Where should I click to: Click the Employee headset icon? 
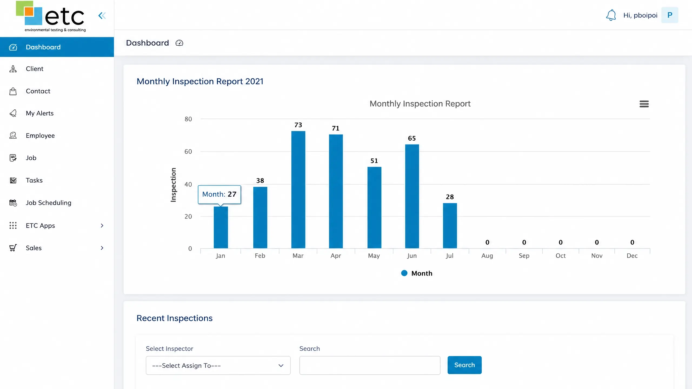pos(13,136)
